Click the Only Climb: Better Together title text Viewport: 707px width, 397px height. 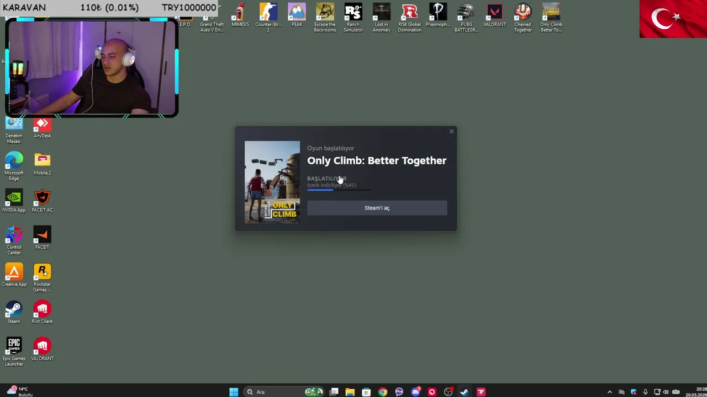coord(377,160)
